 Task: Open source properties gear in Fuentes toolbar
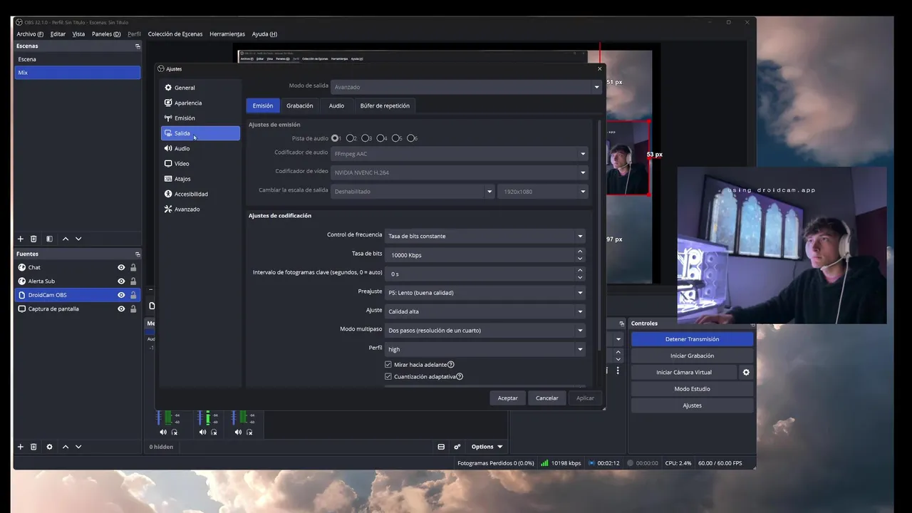point(49,447)
